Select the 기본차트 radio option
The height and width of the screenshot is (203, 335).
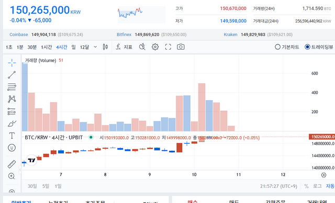(287, 47)
